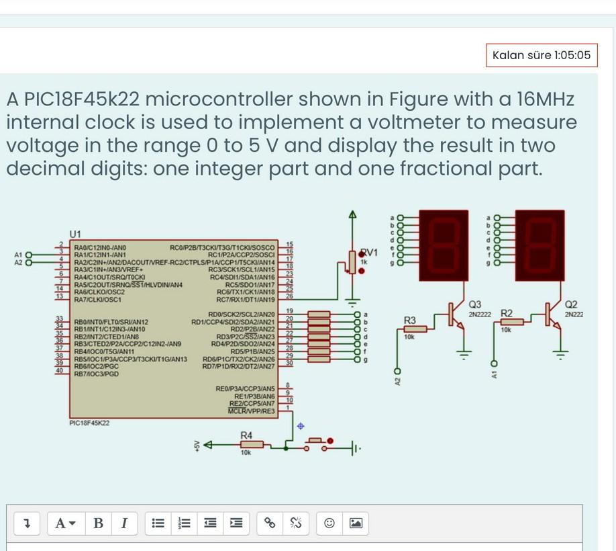Increase the paragraph indent
The height and width of the screenshot is (551, 616).
click(235, 523)
